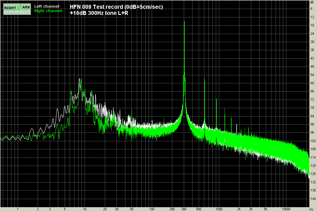
Task: Click the -36 dB axis value
Action: coord(312,50)
